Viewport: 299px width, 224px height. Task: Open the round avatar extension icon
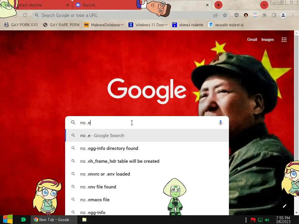point(246,15)
